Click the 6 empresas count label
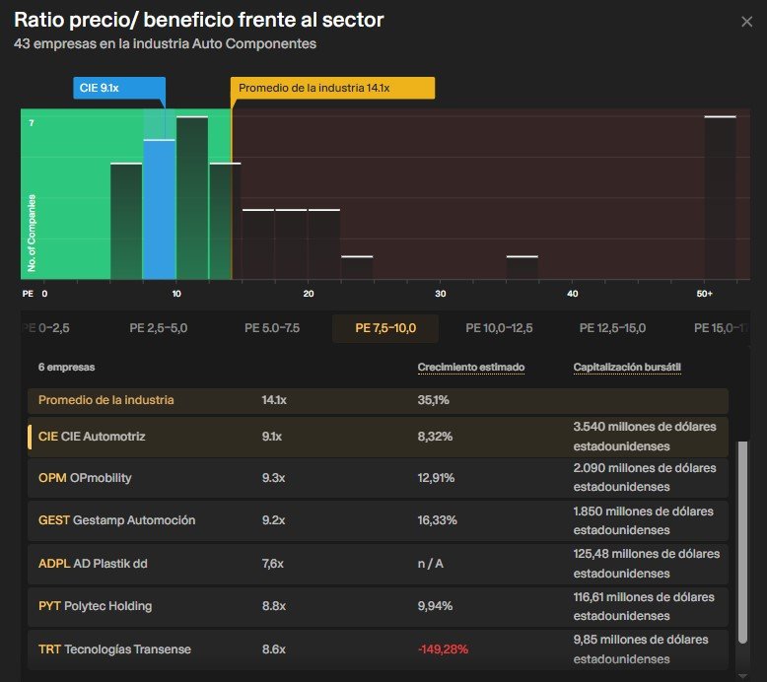767x682 pixels. tap(66, 368)
